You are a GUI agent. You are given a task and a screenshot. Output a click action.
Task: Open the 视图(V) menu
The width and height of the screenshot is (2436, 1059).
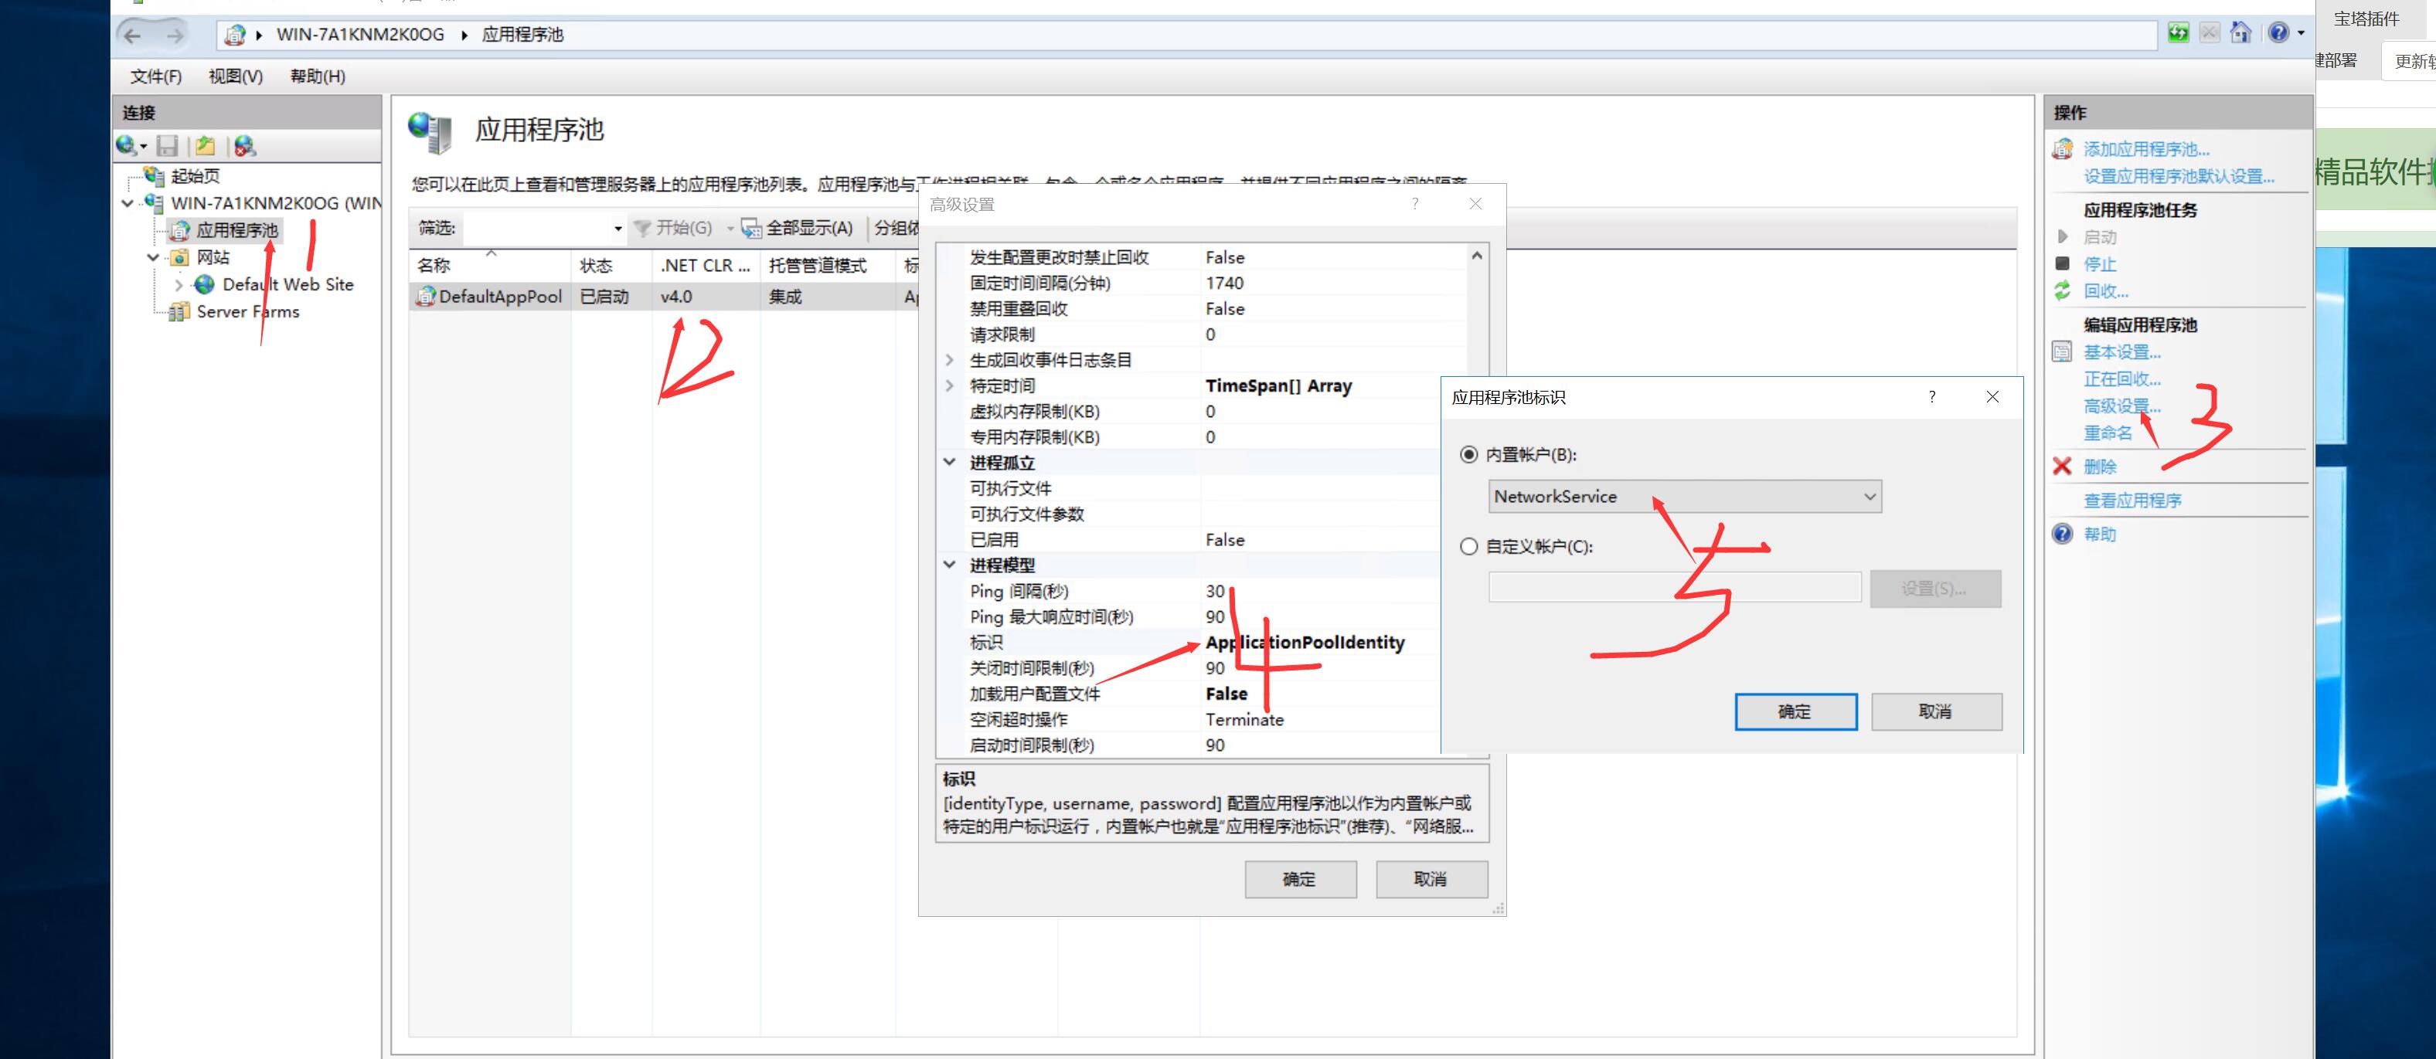(236, 76)
